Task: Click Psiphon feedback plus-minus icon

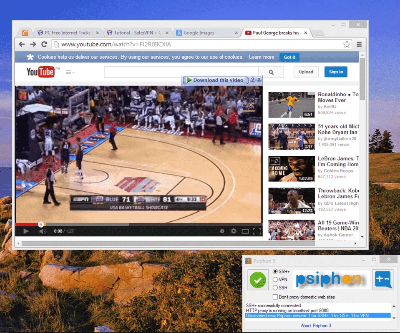Action: coord(382,280)
